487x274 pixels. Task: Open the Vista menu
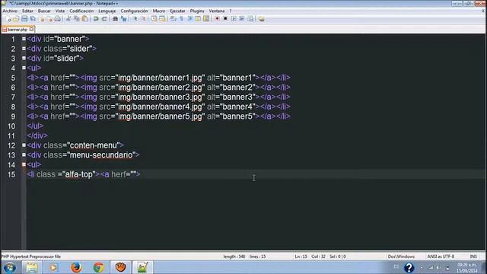click(x=60, y=11)
